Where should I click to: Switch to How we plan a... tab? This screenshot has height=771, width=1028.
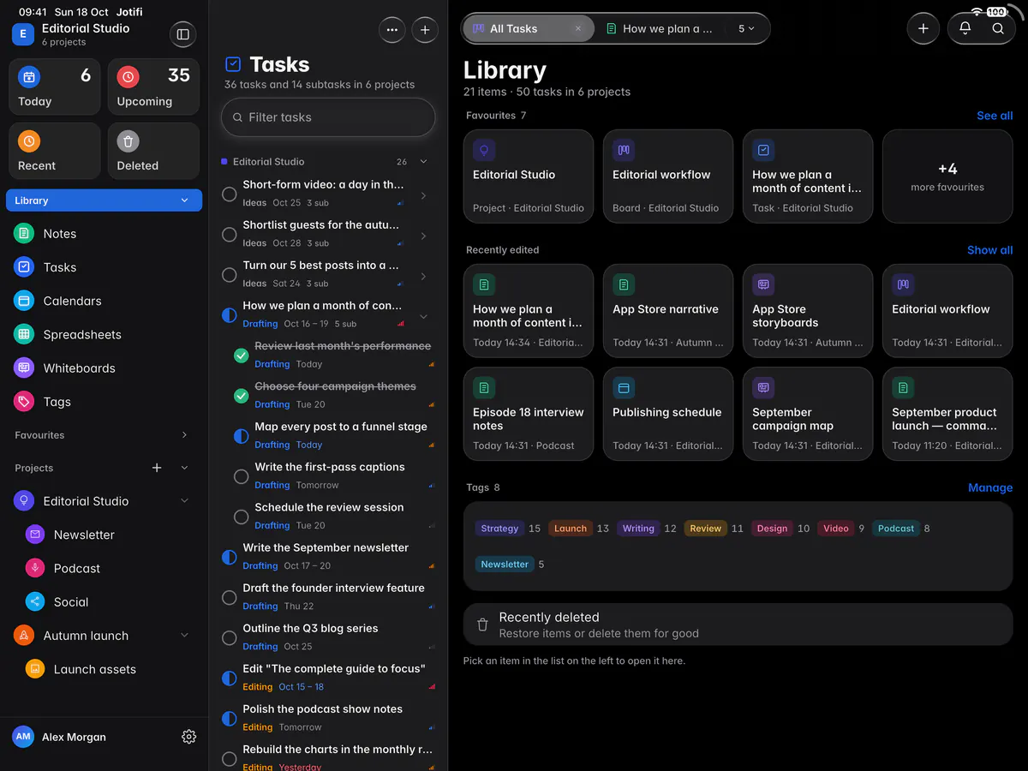[x=660, y=28]
